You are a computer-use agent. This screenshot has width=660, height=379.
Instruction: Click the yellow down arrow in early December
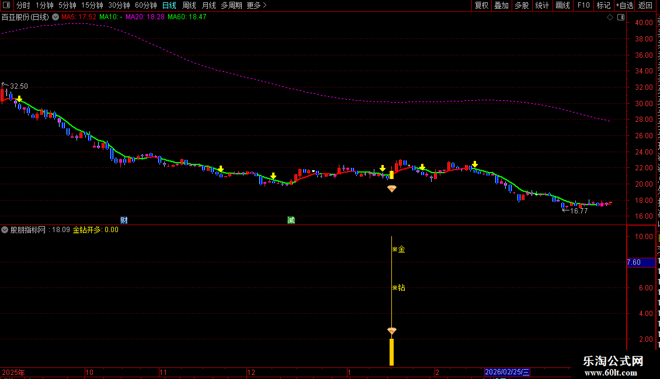click(273, 176)
